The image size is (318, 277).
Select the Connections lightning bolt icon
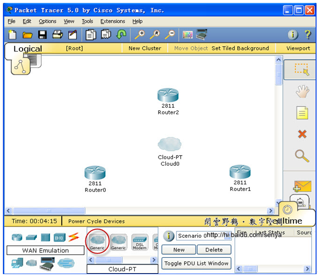click(73, 237)
